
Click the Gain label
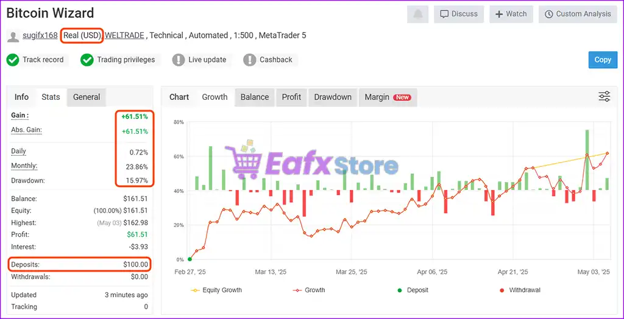tap(20, 116)
